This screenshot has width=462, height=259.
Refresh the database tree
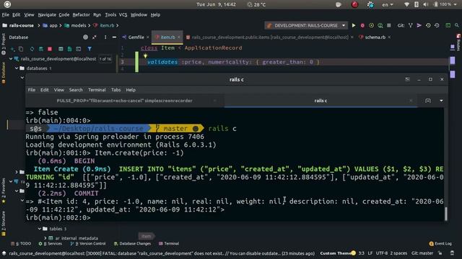[x=32, y=49]
